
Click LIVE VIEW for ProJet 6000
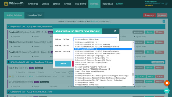pos(138,32)
